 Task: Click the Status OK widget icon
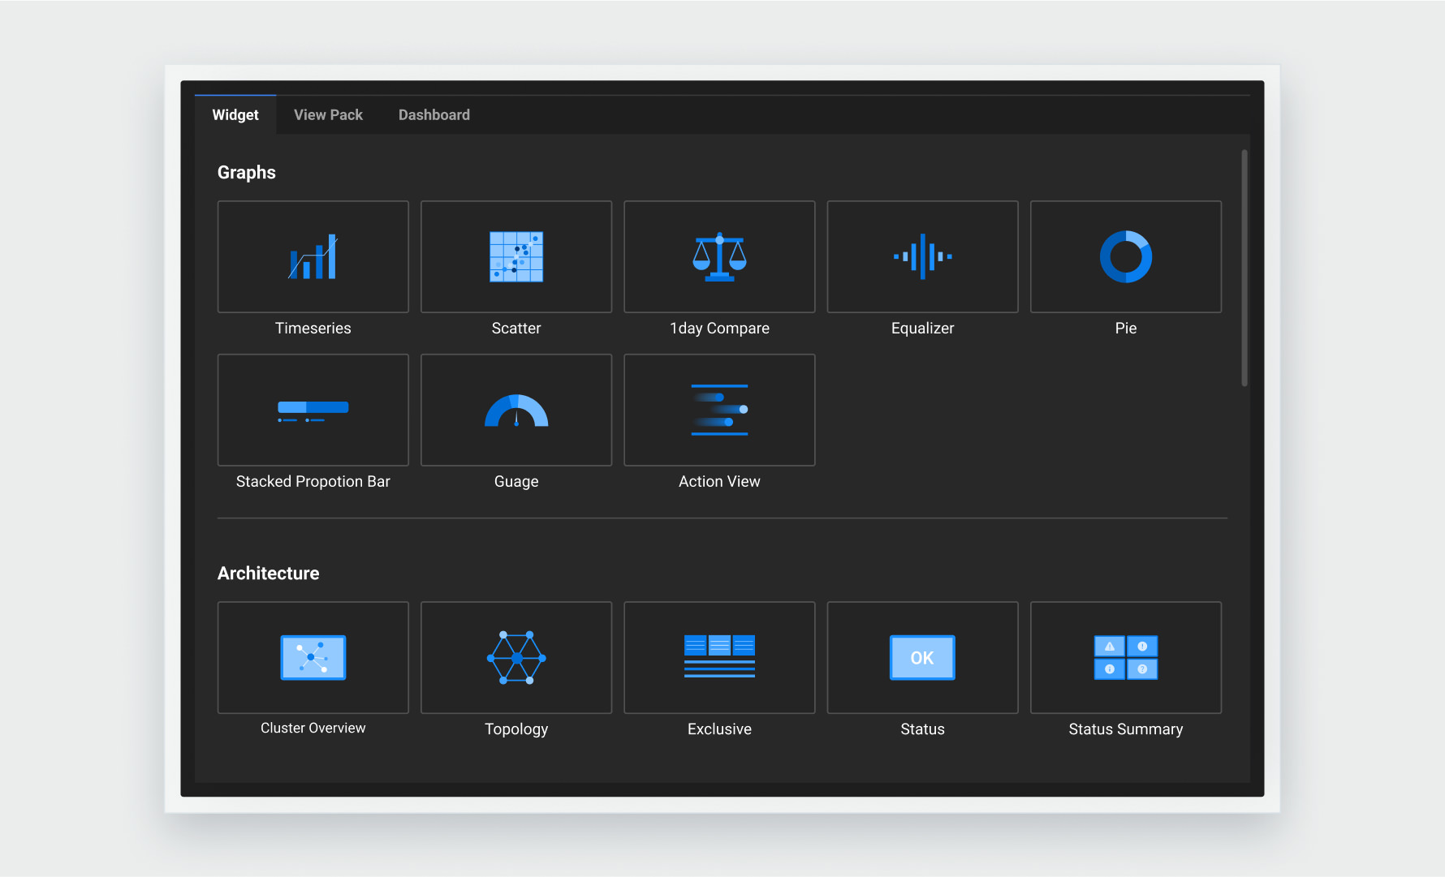pos(922,657)
